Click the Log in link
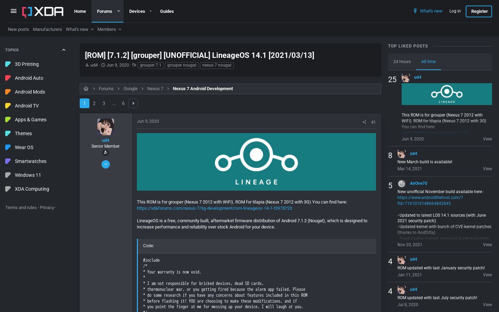499x312 pixels. point(455,11)
